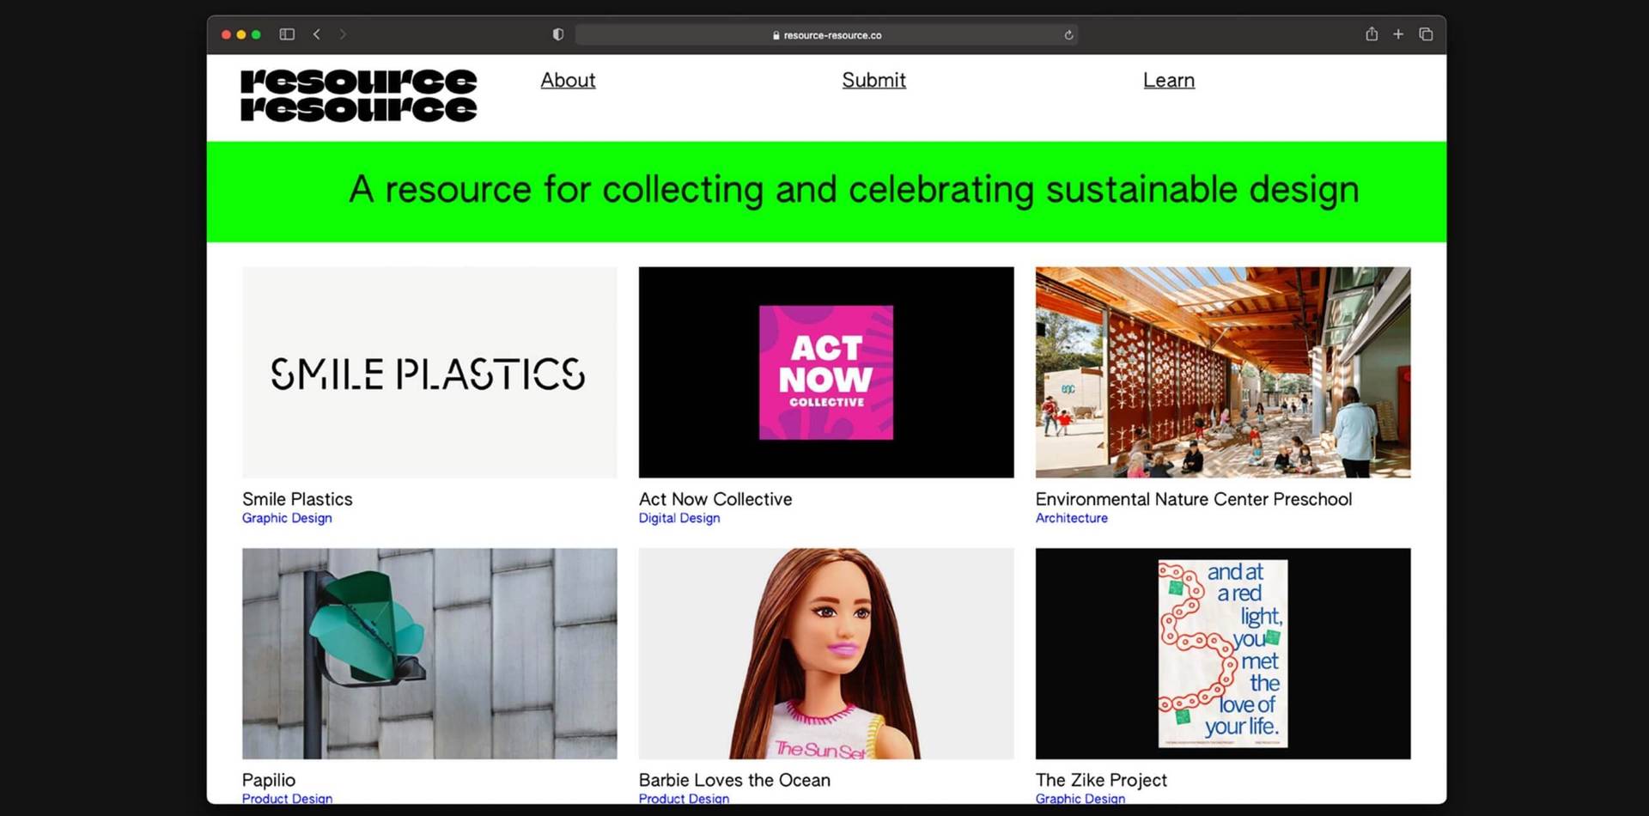
Task: Open the Submit page
Action: click(873, 80)
